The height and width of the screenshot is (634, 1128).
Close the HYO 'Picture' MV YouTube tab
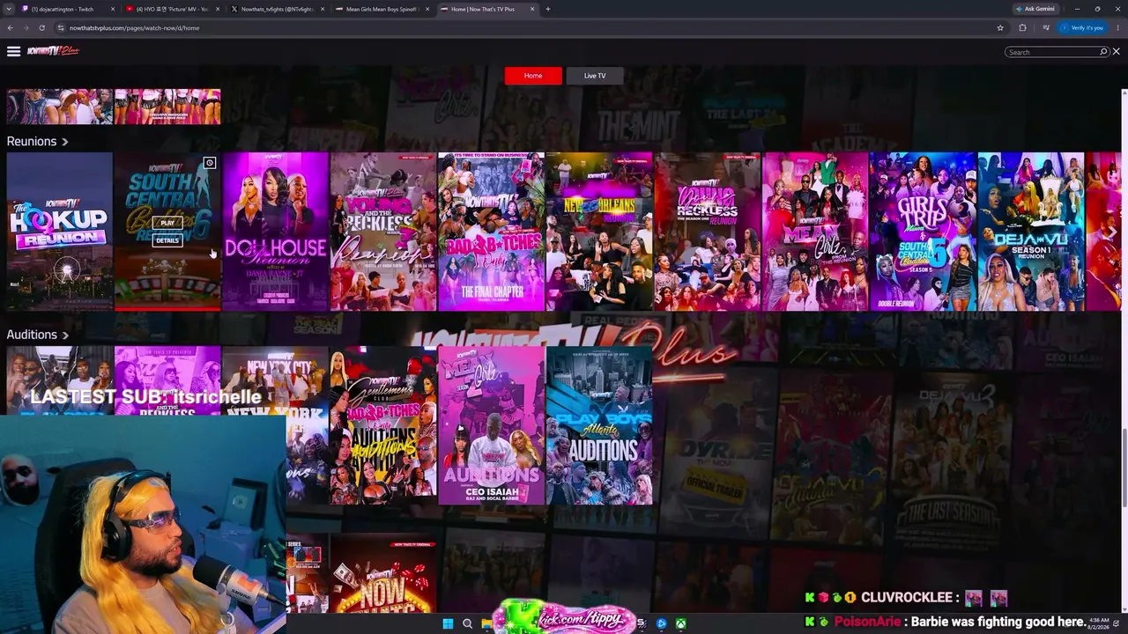tap(218, 9)
